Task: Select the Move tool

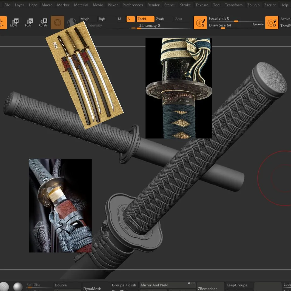Action: point(14,22)
